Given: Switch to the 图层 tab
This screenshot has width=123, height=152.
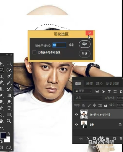Looking at the screenshot, I should 78,84.
